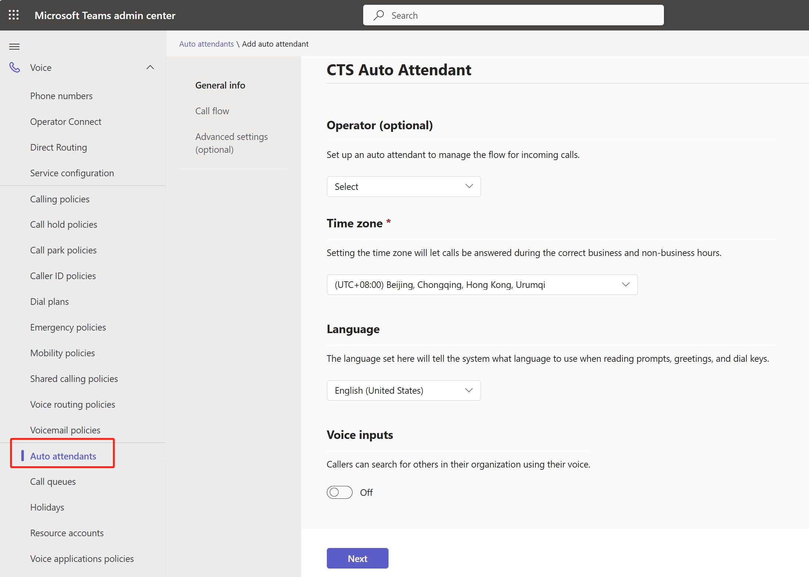Select Auto attendants in sidebar
The width and height of the screenshot is (809, 577).
coord(63,456)
